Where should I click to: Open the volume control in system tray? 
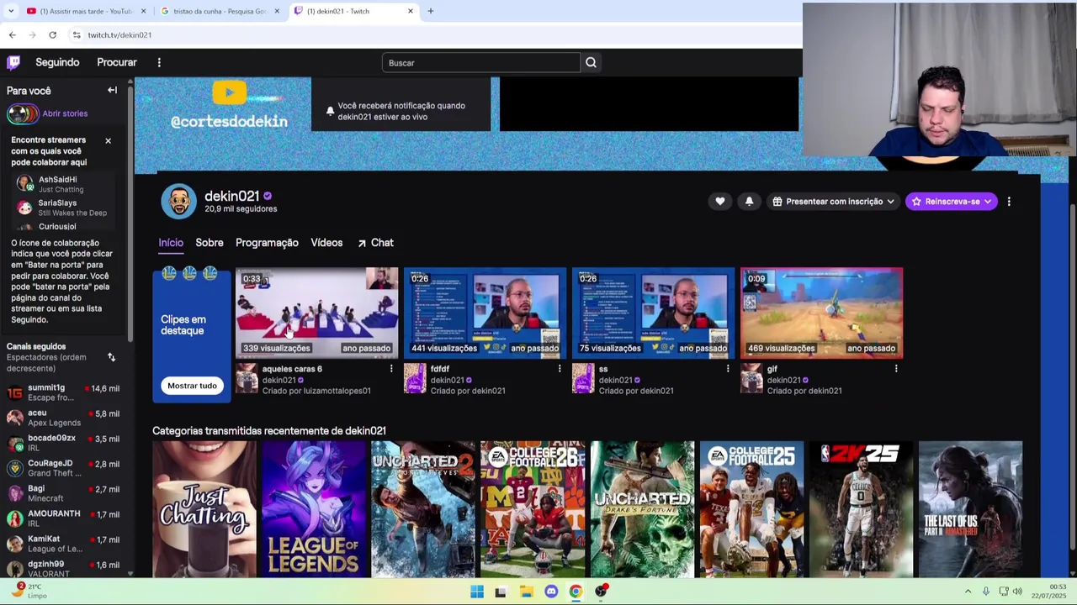coord(1017,592)
